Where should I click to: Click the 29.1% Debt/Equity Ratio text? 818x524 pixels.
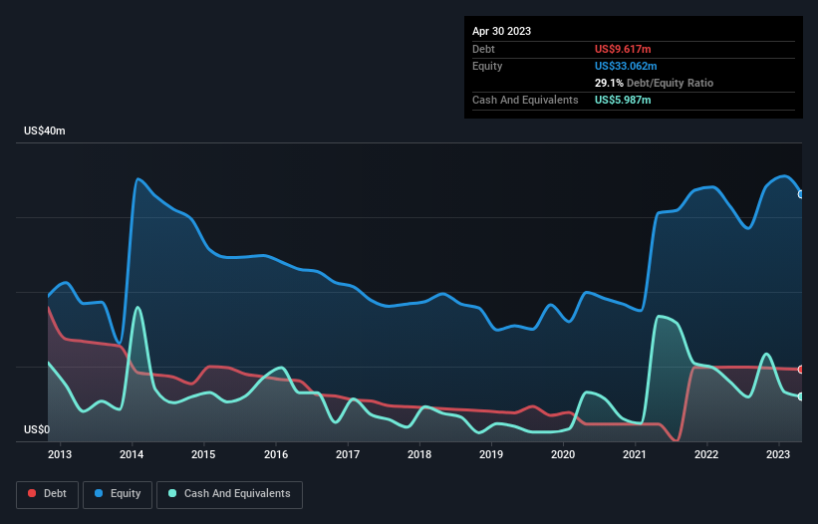click(x=654, y=83)
